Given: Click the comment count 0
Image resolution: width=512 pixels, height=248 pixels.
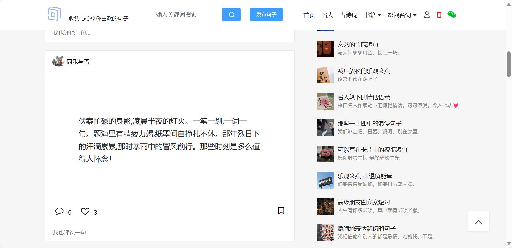Looking at the screenshot, I should pos(70,212).
